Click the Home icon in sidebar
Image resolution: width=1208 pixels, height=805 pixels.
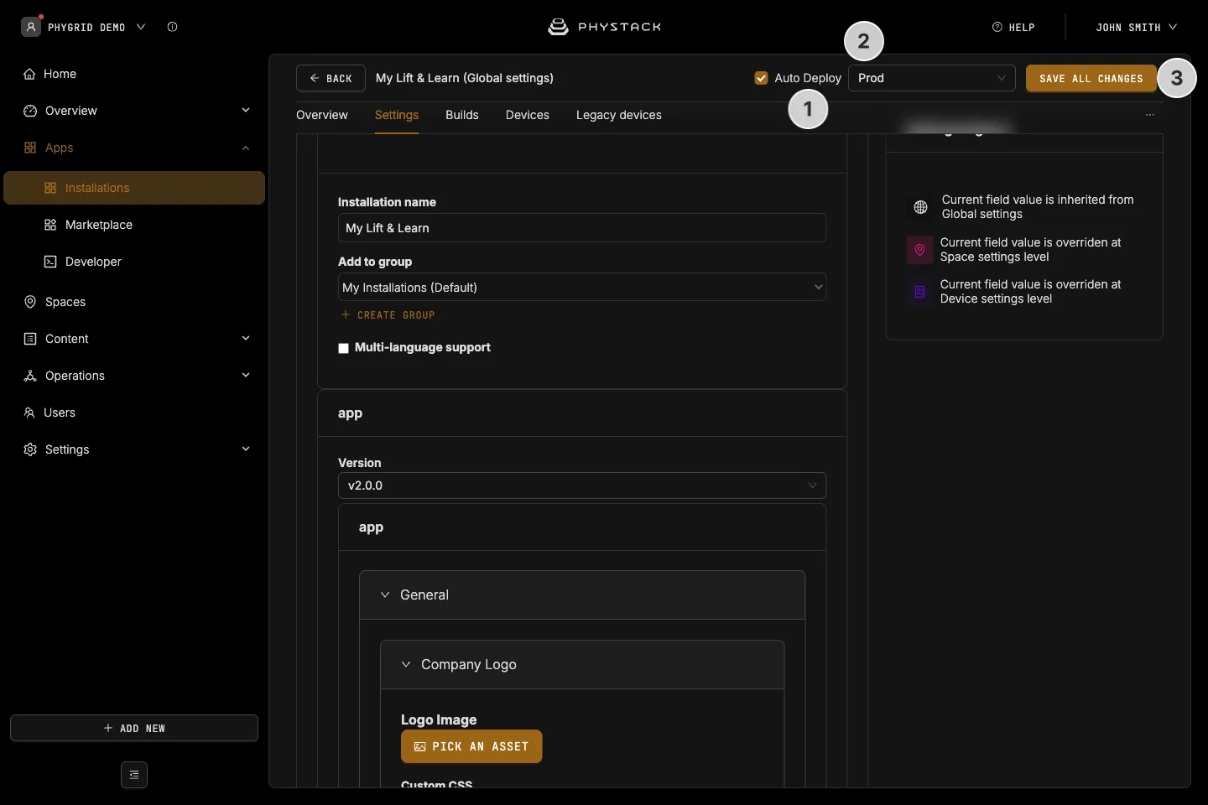[x=29, y=74]
